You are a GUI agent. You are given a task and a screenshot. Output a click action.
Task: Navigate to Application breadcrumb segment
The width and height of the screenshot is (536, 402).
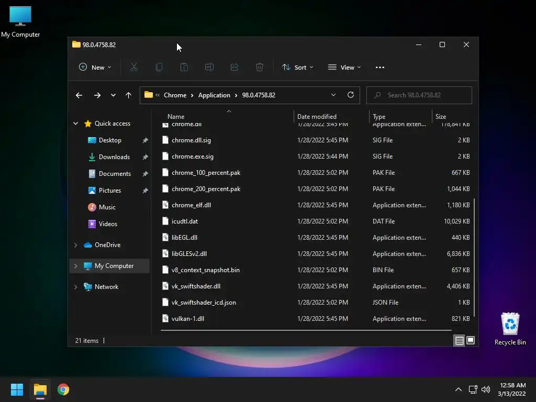[214, 95]
